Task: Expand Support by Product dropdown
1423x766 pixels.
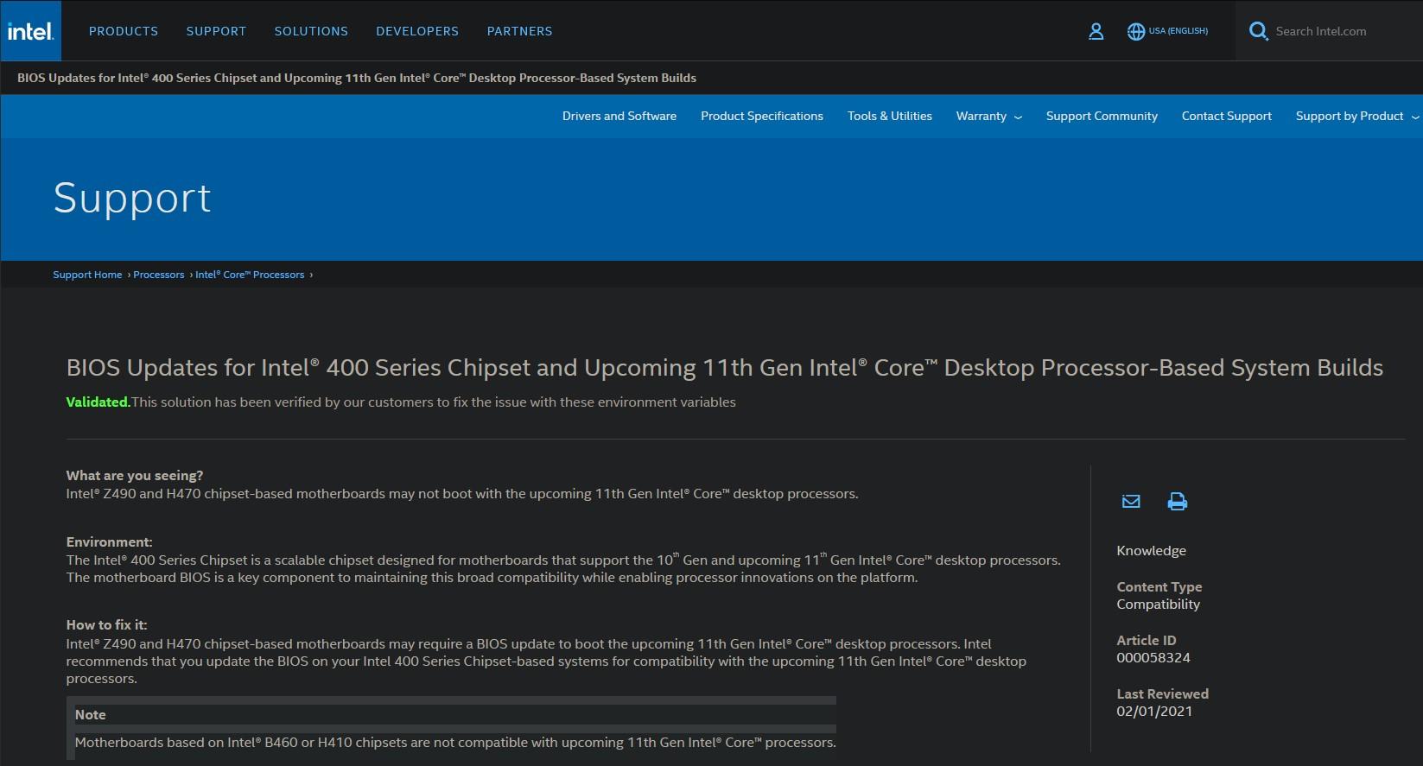Action: [x=1356, y=116]
